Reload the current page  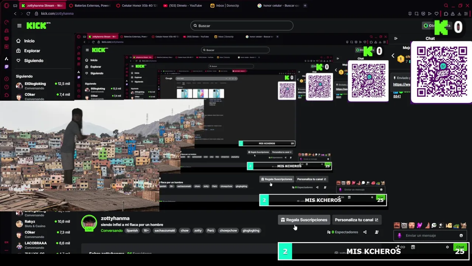(x=28, y=14)
